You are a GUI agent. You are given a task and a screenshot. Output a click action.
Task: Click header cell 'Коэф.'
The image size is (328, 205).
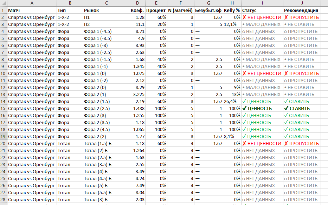137,11
